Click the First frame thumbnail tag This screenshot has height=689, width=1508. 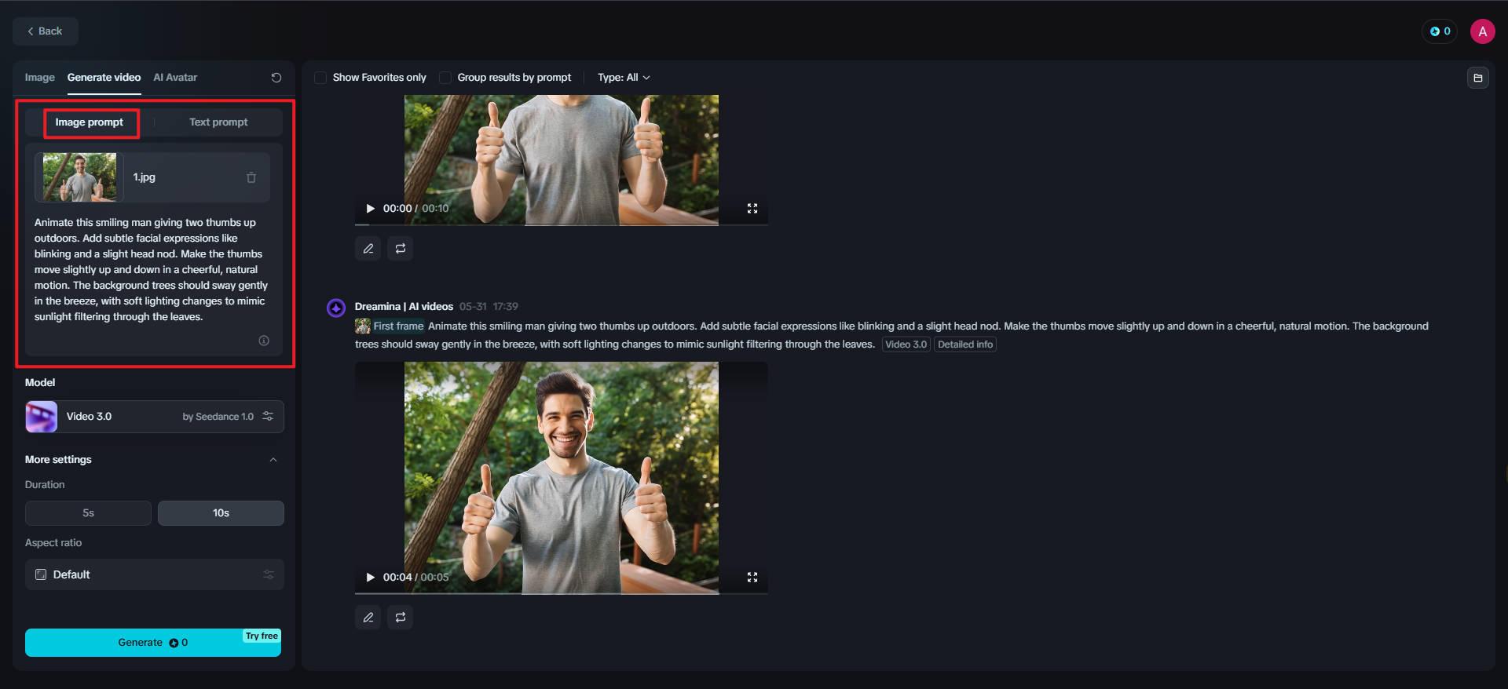(390, 326)
